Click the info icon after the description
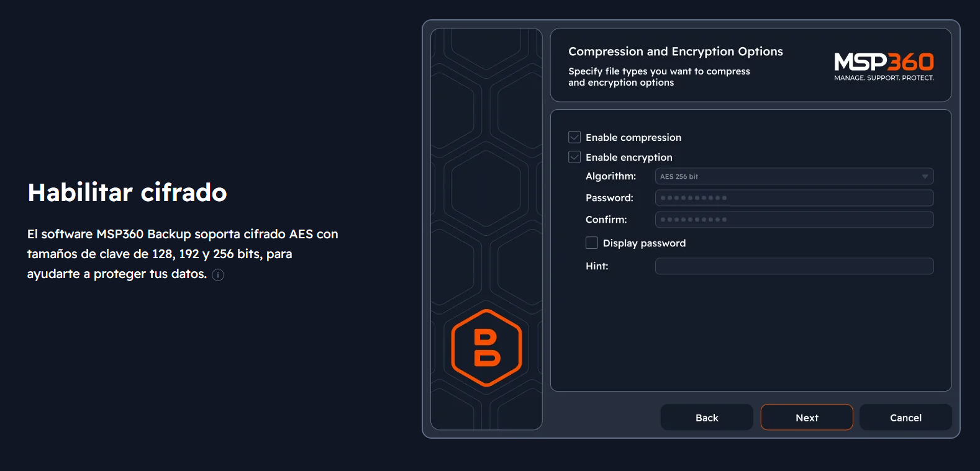 (218, 275)
